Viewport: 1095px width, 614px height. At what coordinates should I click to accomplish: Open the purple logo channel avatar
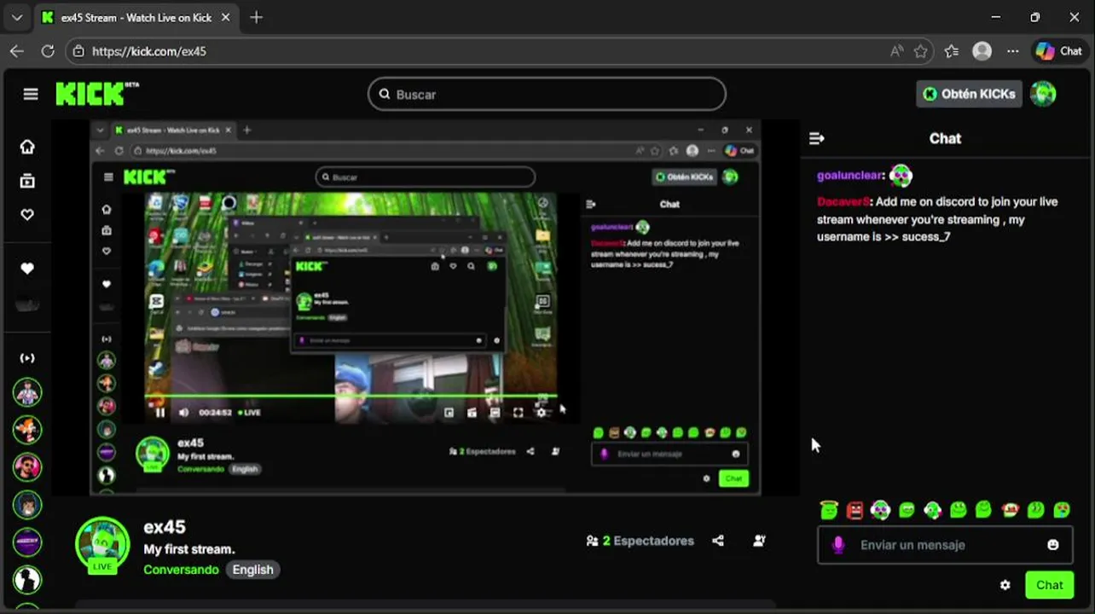27,542
